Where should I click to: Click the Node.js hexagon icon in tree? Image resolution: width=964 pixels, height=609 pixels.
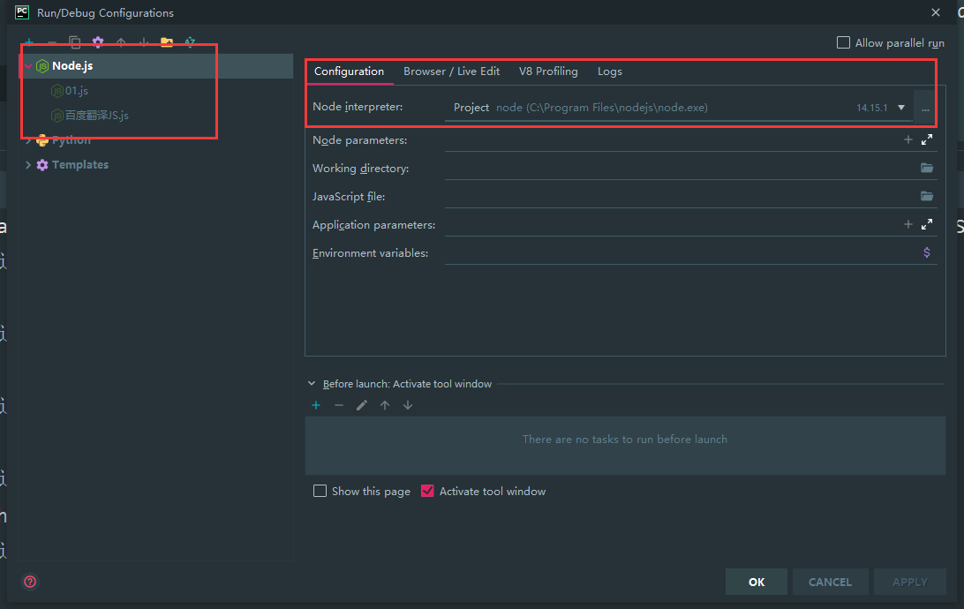tap(42, 66)
